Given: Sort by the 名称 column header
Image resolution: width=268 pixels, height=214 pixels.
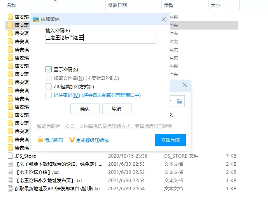Looking at the screenshot, I should [12, 5].
